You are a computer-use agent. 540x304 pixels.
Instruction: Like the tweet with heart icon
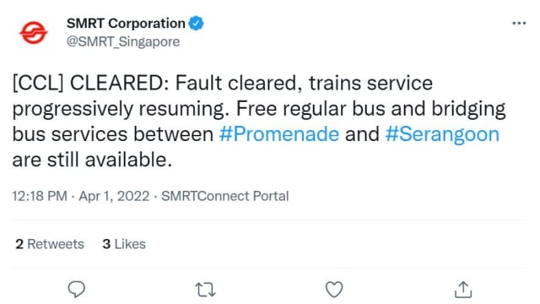[x=334, y=289]
